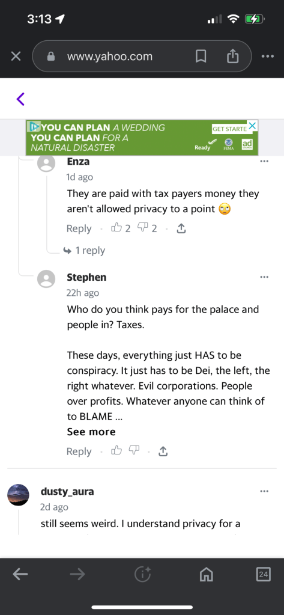Reply to Stephen's comment

tap(79, 451)
